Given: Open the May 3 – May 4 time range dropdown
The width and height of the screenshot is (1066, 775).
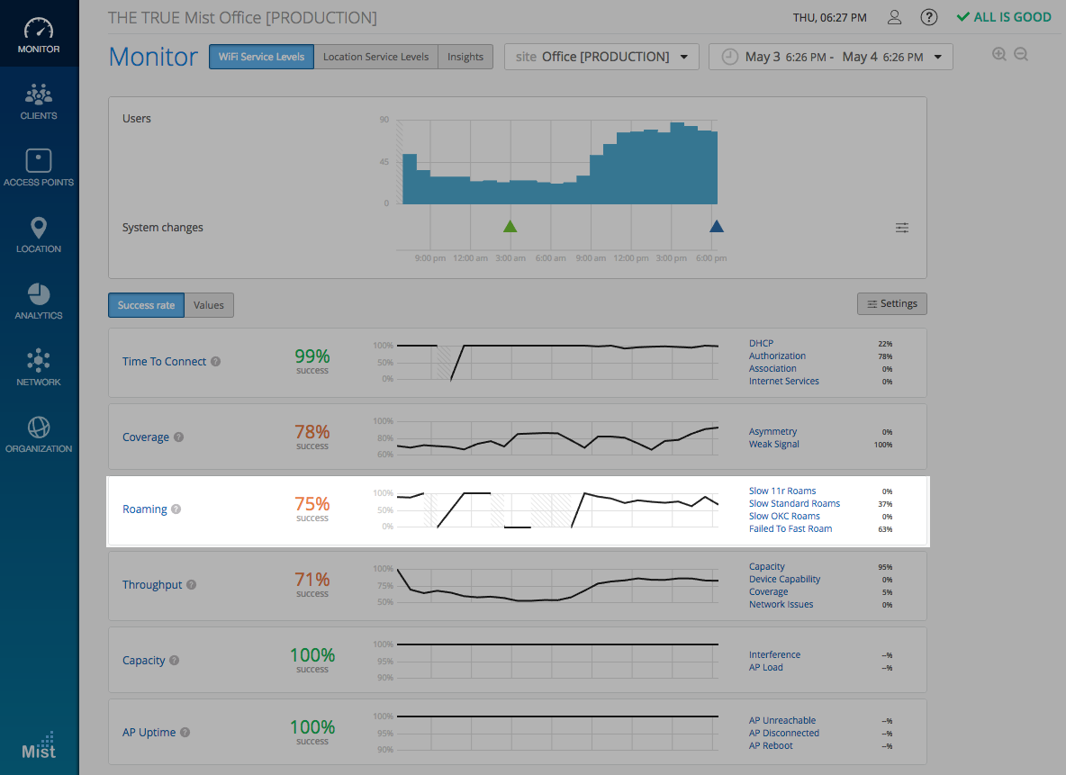Looking at the screenshot, I should [x=831, y=57].
